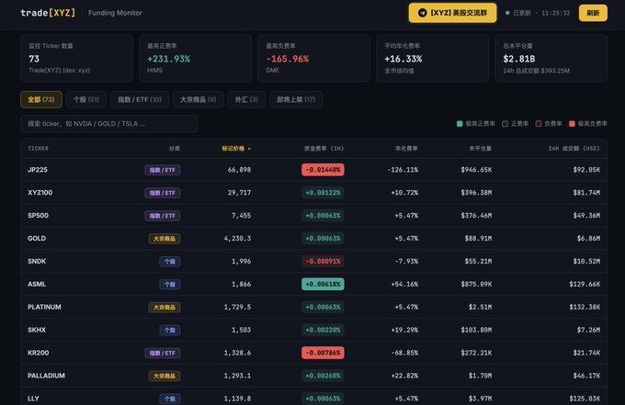Click JP225's red -0.01440% funding rate badge

(x=323, y=170)
